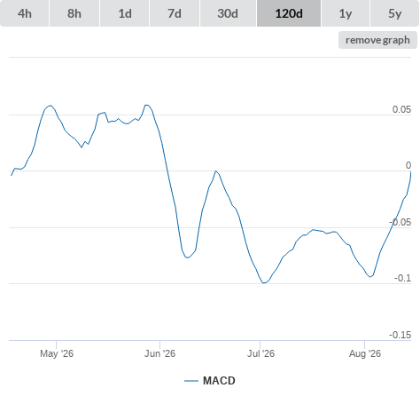Select the 7d range tab
Viewport: 420px width, 404px height.
pyautogui.click(x=175, y=13)
